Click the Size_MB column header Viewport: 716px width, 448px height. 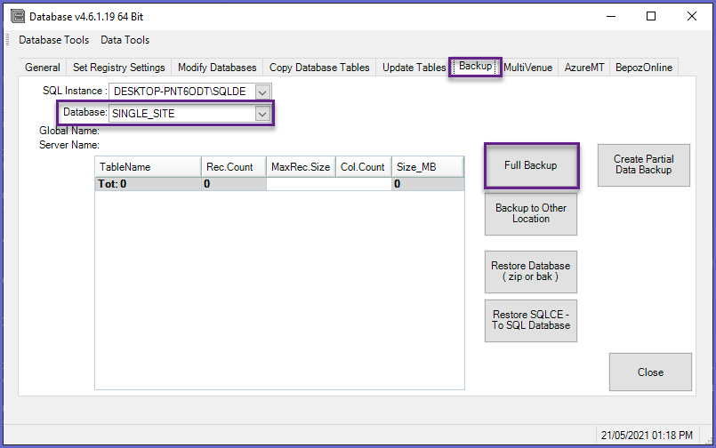point(427,167)
